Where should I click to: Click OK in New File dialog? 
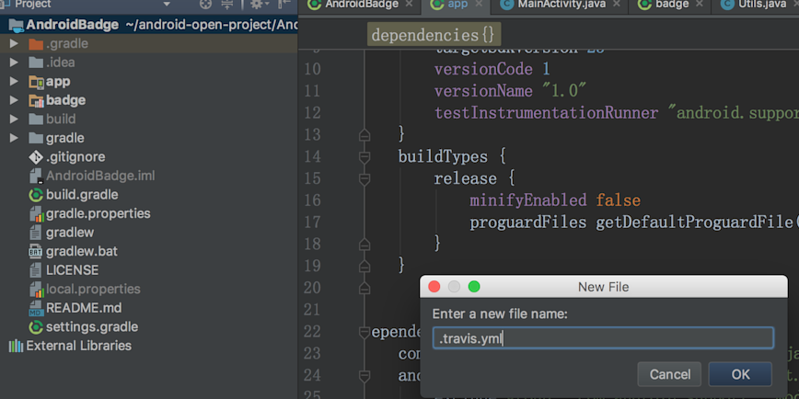pos(740,374)
